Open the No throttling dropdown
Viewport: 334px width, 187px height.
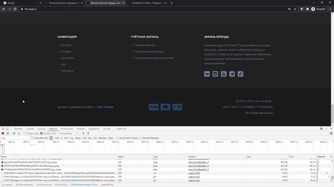click(x=68, y=133)
